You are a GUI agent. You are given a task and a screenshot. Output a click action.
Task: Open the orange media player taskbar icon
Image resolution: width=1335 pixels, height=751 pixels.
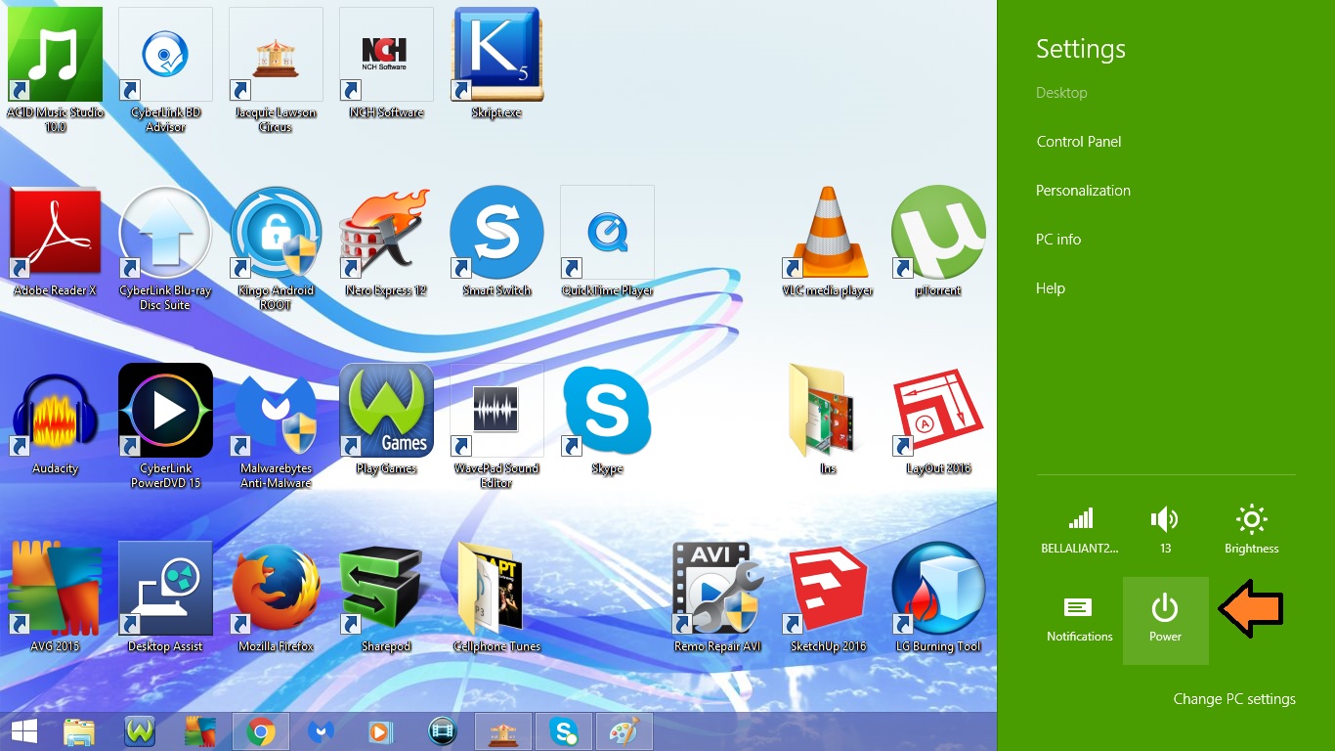click(x=382, y=731)
